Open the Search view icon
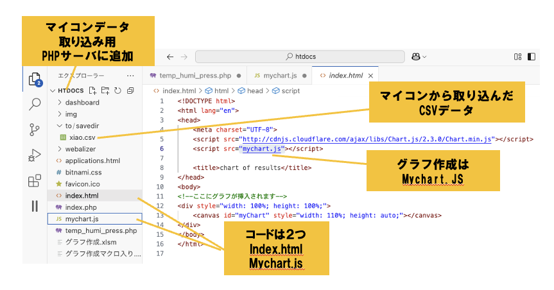The image size is (554, 290). (x=35, y=104)
